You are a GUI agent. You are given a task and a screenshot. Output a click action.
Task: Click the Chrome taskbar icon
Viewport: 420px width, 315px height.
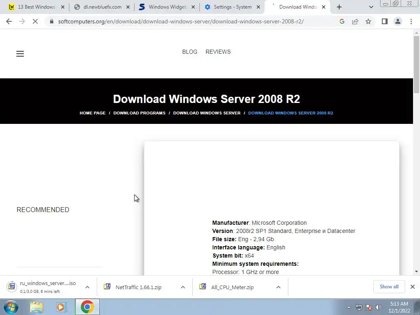(87, 307)
